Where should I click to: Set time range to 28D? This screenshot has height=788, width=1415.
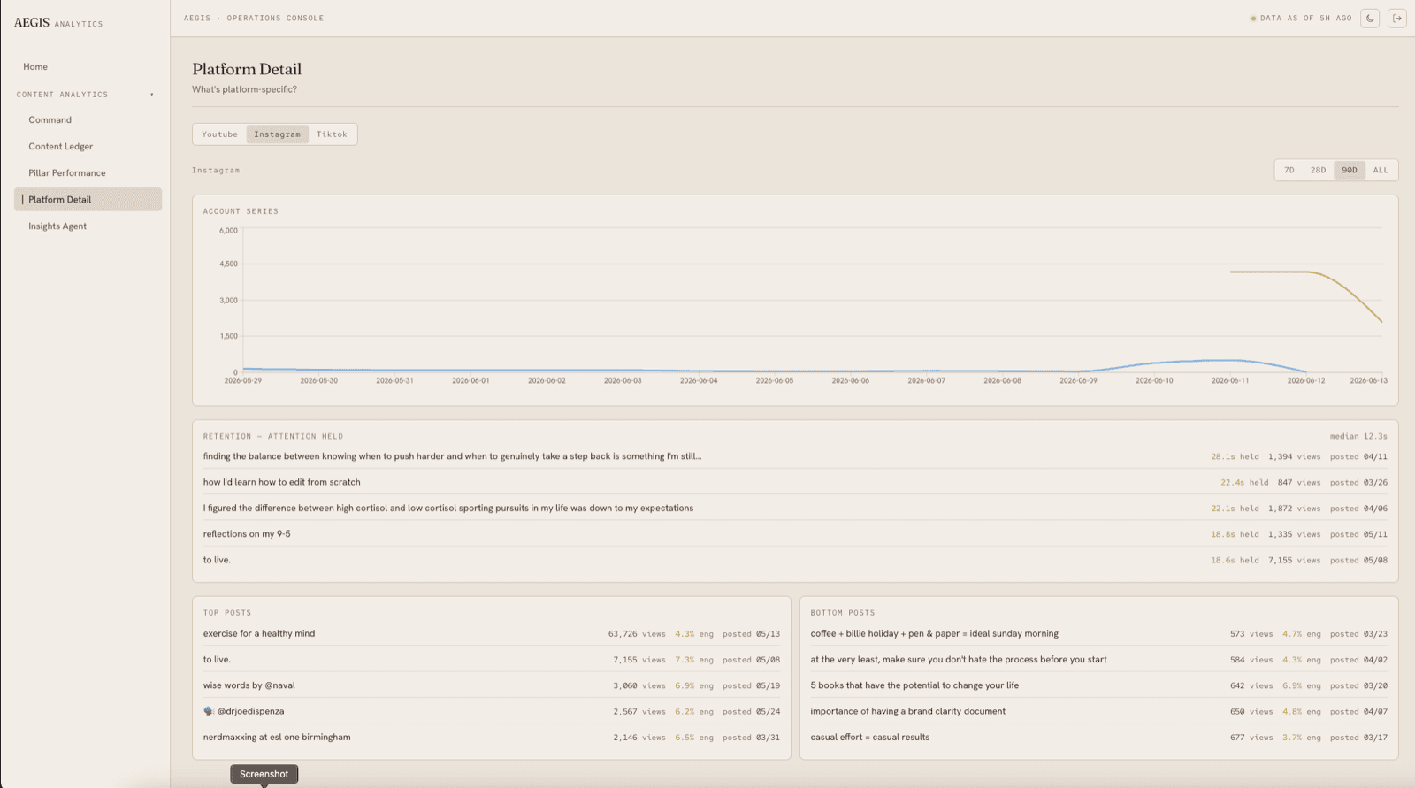pos(1318,170)
